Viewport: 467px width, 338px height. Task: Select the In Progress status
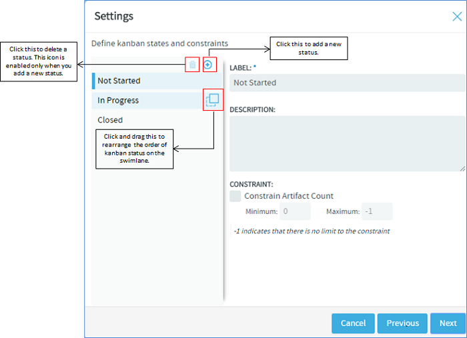pyautogui.click(x=147, y=100)
